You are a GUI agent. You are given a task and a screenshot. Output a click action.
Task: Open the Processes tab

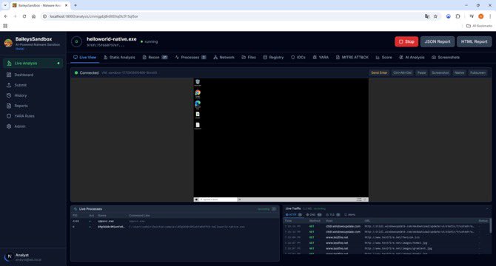191,58
